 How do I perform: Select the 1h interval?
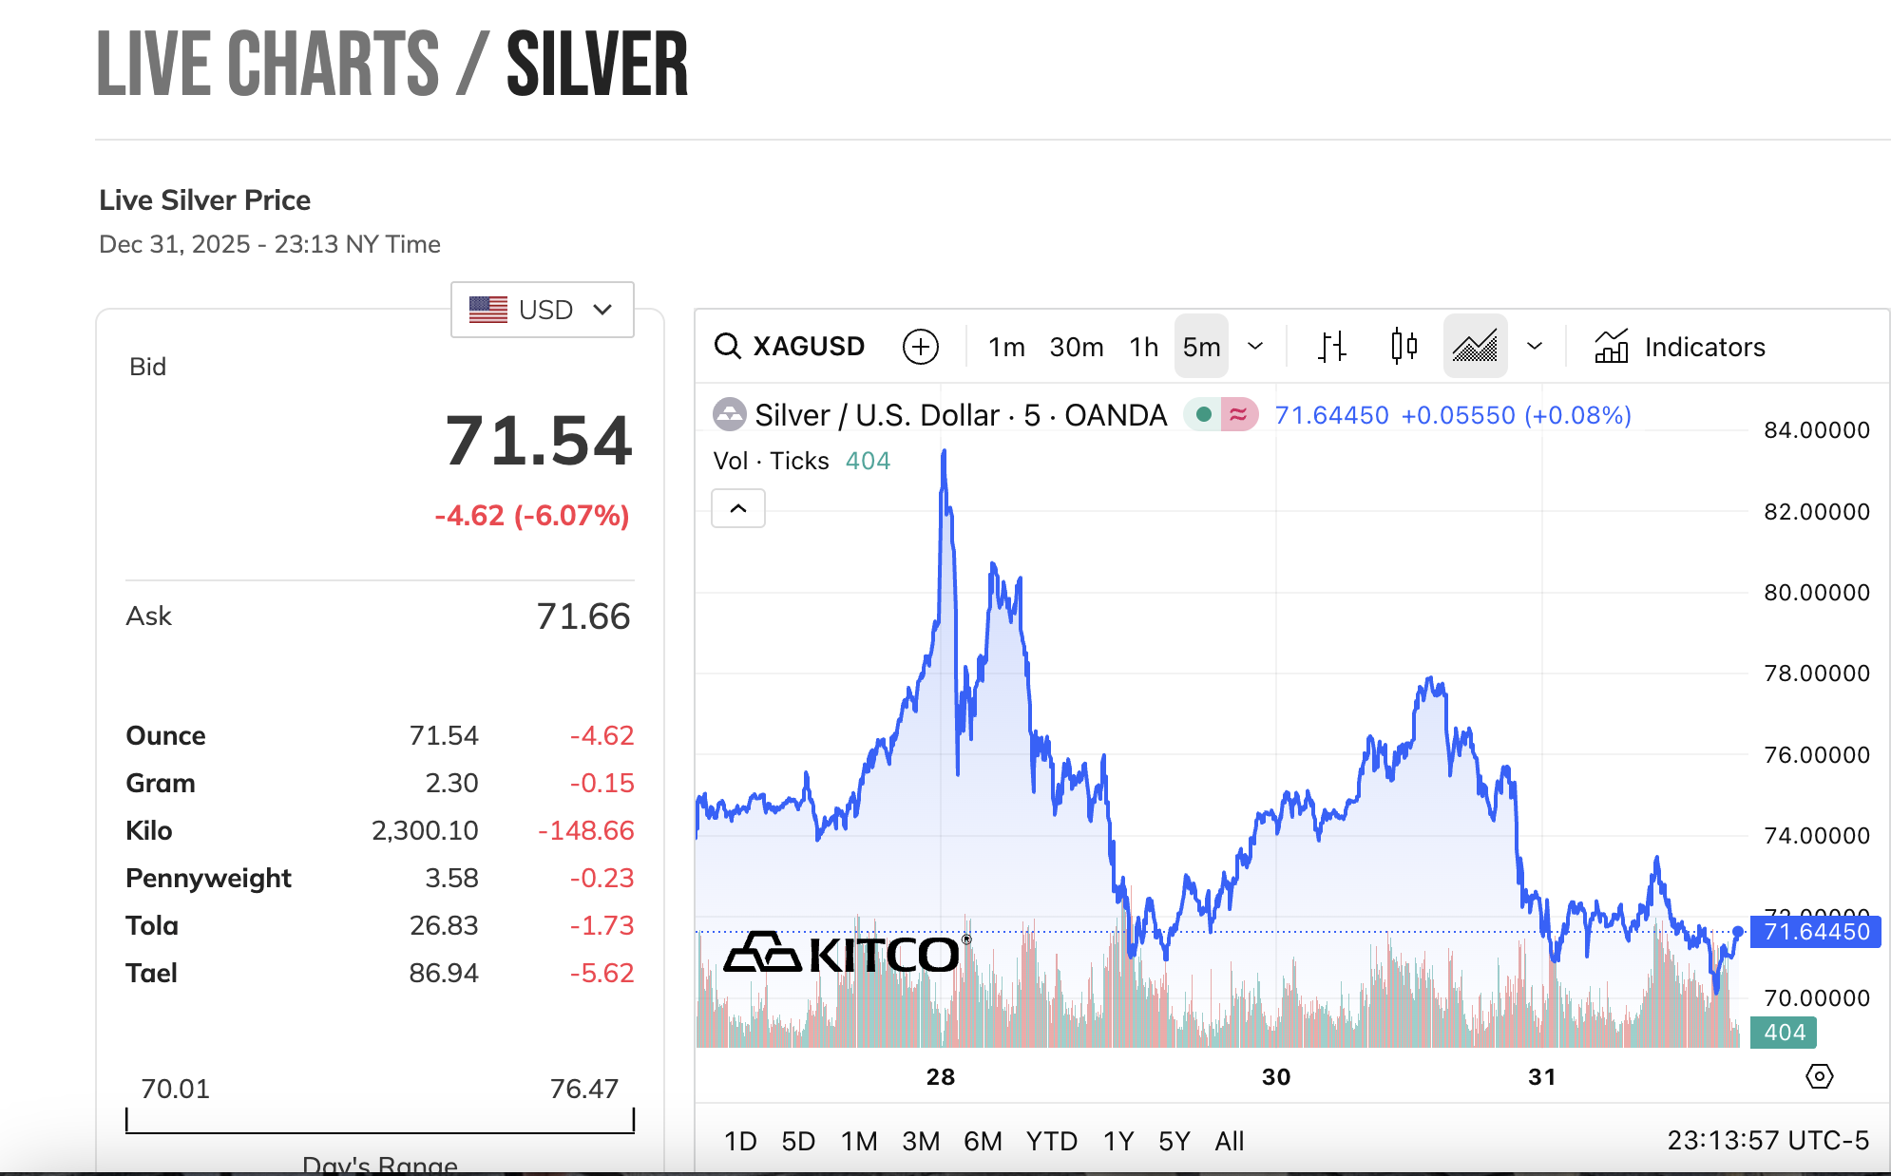(1143, 347)
